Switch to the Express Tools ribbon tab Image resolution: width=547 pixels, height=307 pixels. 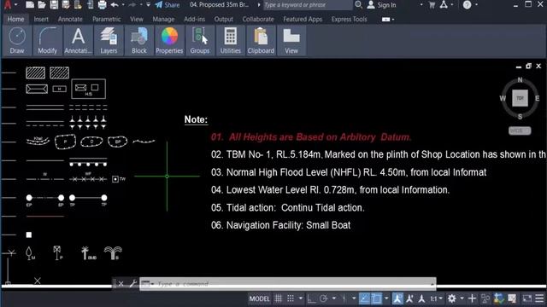coord(349,19)
